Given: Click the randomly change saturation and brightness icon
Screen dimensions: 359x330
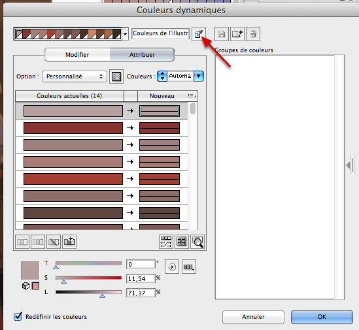Looking at the screenshot, I should coord(182,242).
